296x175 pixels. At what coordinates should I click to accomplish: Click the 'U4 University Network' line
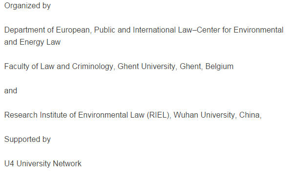pyautogui.click(x=43, y=163)
